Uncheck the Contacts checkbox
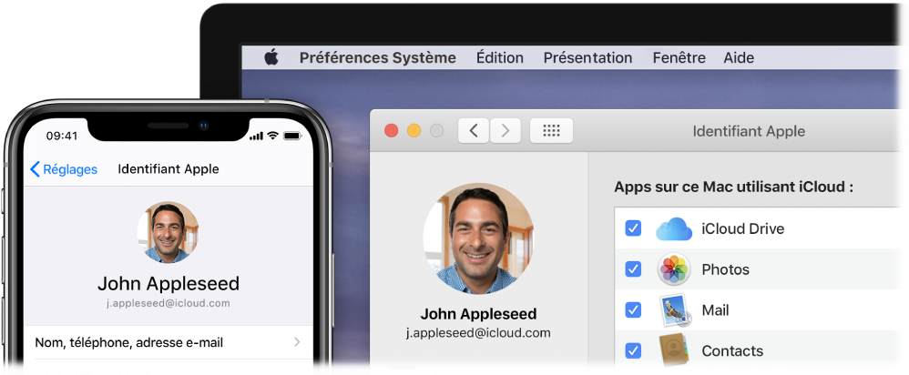 point(633,350)
